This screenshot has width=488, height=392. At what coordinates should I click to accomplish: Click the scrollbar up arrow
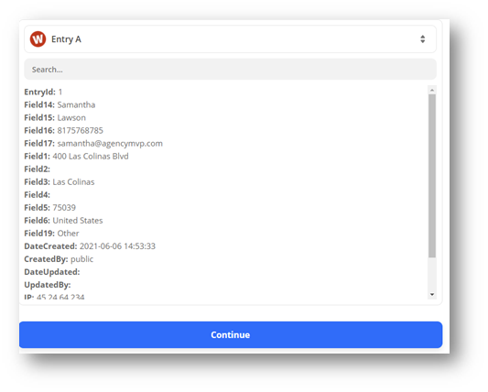point(432,91)
